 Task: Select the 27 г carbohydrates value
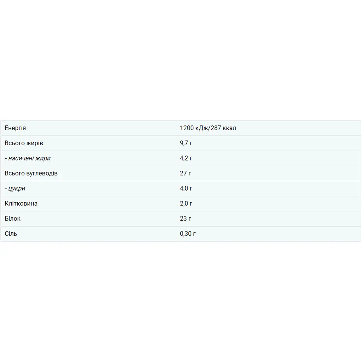(185, 173)
